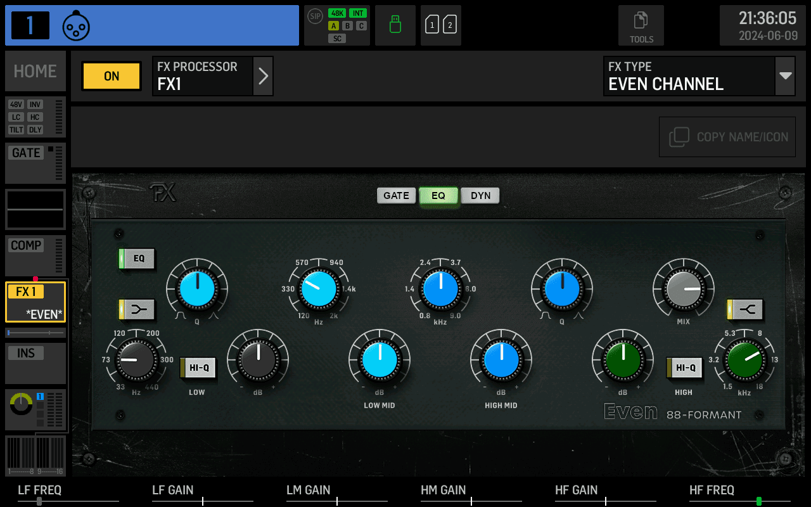Screen dimensions: 811x507
Task: Click the SIP status circle icon
Action: (315, 15)
